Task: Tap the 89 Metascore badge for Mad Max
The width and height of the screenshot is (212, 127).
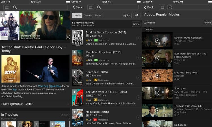Action: 96,60
